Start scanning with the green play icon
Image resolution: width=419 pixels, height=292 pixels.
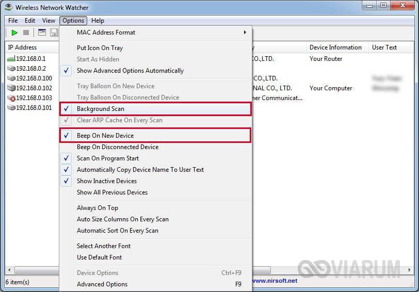(x=14, y=33)
